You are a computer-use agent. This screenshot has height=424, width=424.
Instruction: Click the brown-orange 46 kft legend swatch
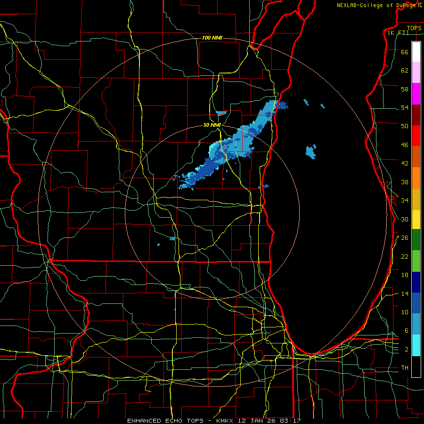(416, 156)
